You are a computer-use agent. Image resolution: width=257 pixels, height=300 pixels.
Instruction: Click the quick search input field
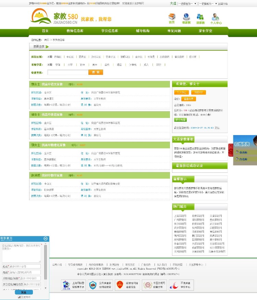coord(68,72)
